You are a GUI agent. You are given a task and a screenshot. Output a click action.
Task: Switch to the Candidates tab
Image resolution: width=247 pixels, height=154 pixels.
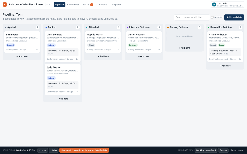73,5
